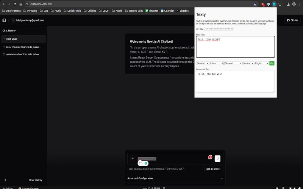Open the GitHub button
The height and width of the screenshot is (189, 303).
(x=292, y=20)
